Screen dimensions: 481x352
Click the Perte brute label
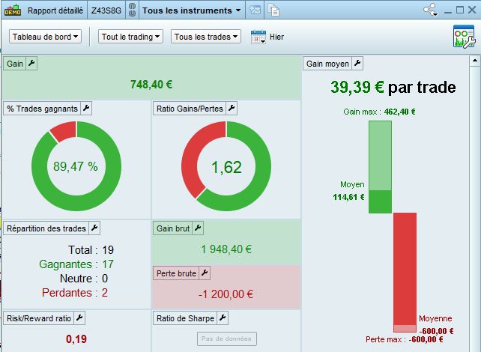point(176,273)
